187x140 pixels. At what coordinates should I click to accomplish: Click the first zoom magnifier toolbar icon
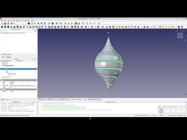[39, 23]
